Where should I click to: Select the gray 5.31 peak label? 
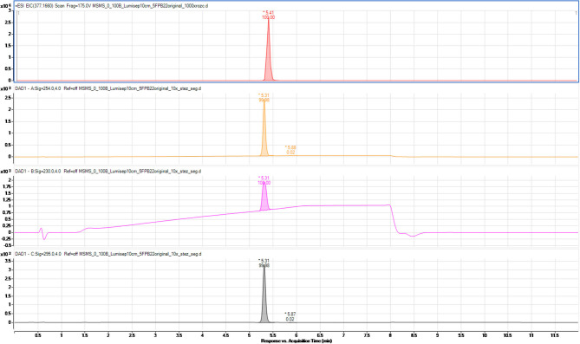pyautogui.click(x=264, y=263)
